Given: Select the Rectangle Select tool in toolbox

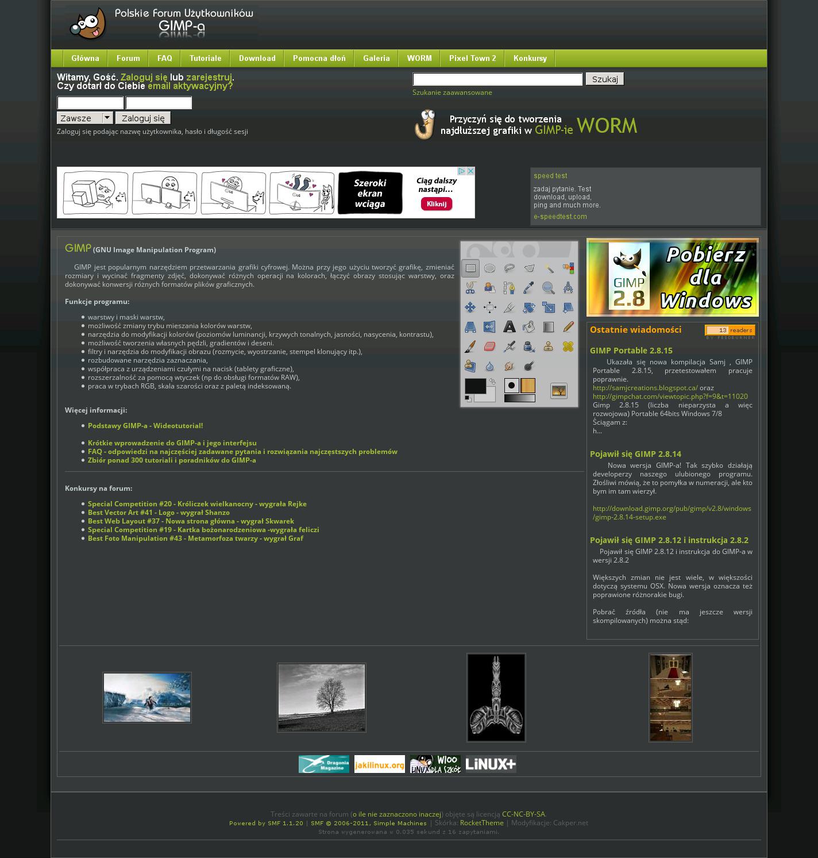Looking at the screenshot, I should pyautogui.click(x=470, y=268).
